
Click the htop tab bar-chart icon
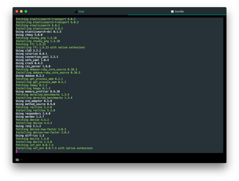point(76,11)
